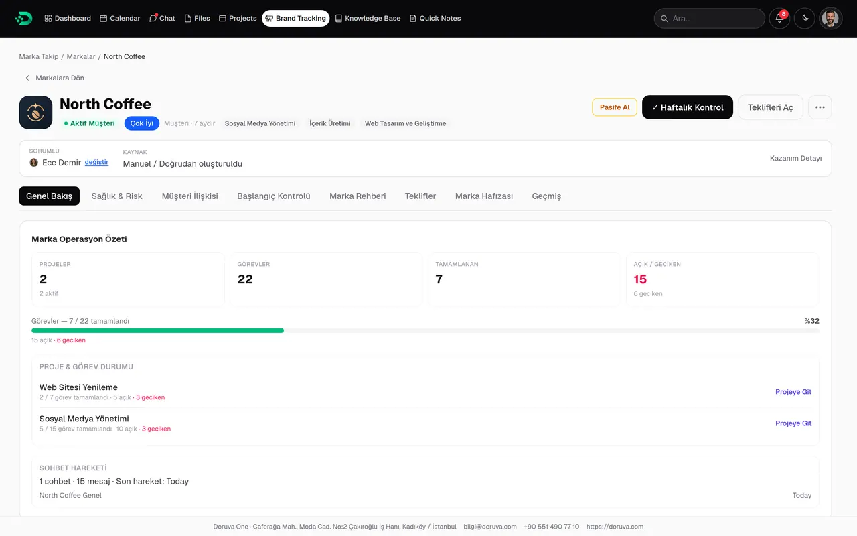Viewport: 857px width, 536px height.
Task: Open Chat in top navigation
Action: 162,19
